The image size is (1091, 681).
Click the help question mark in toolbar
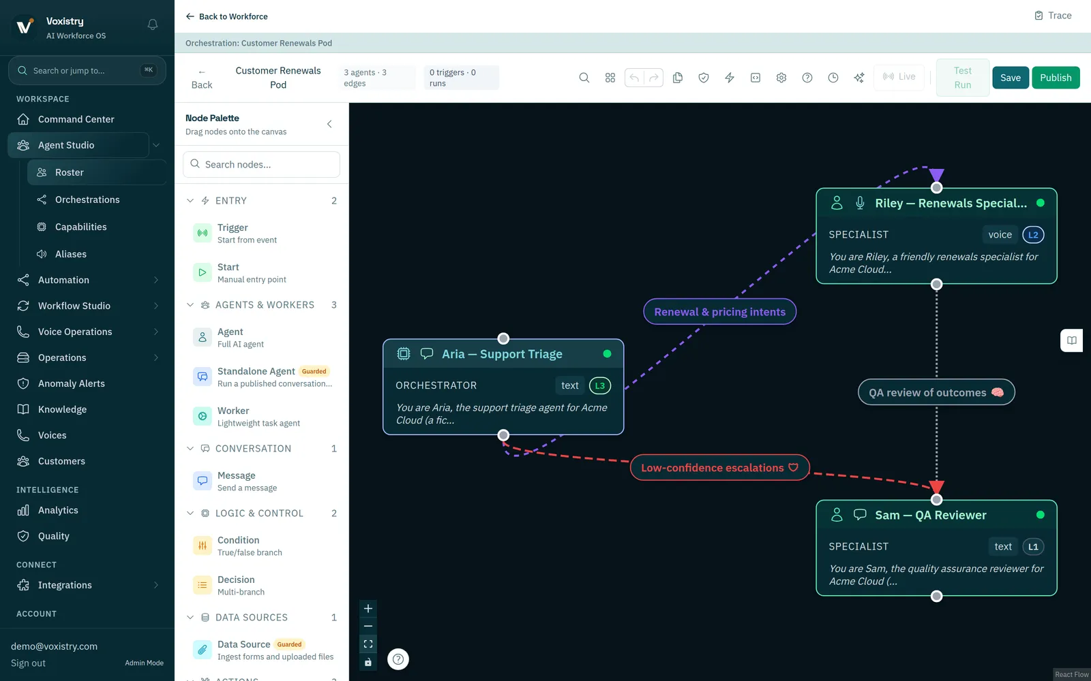coord(807,78)
